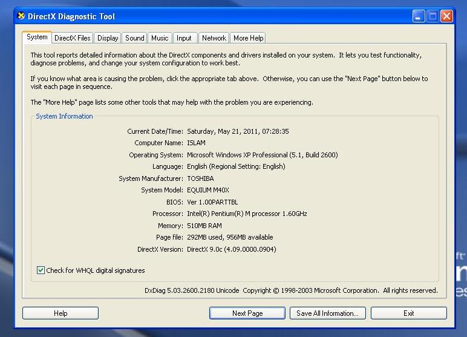Click the System Manufacturer label
Screen dimensions: 467x337
coord(151,178)
